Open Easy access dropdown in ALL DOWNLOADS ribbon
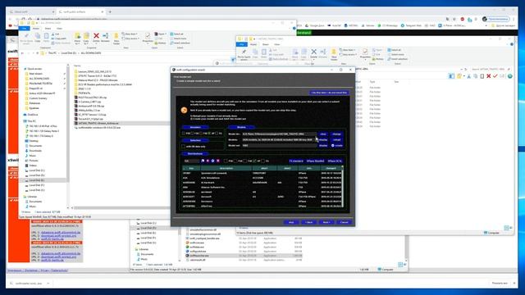This screenshot has height=295, width=525. (131, 39)
